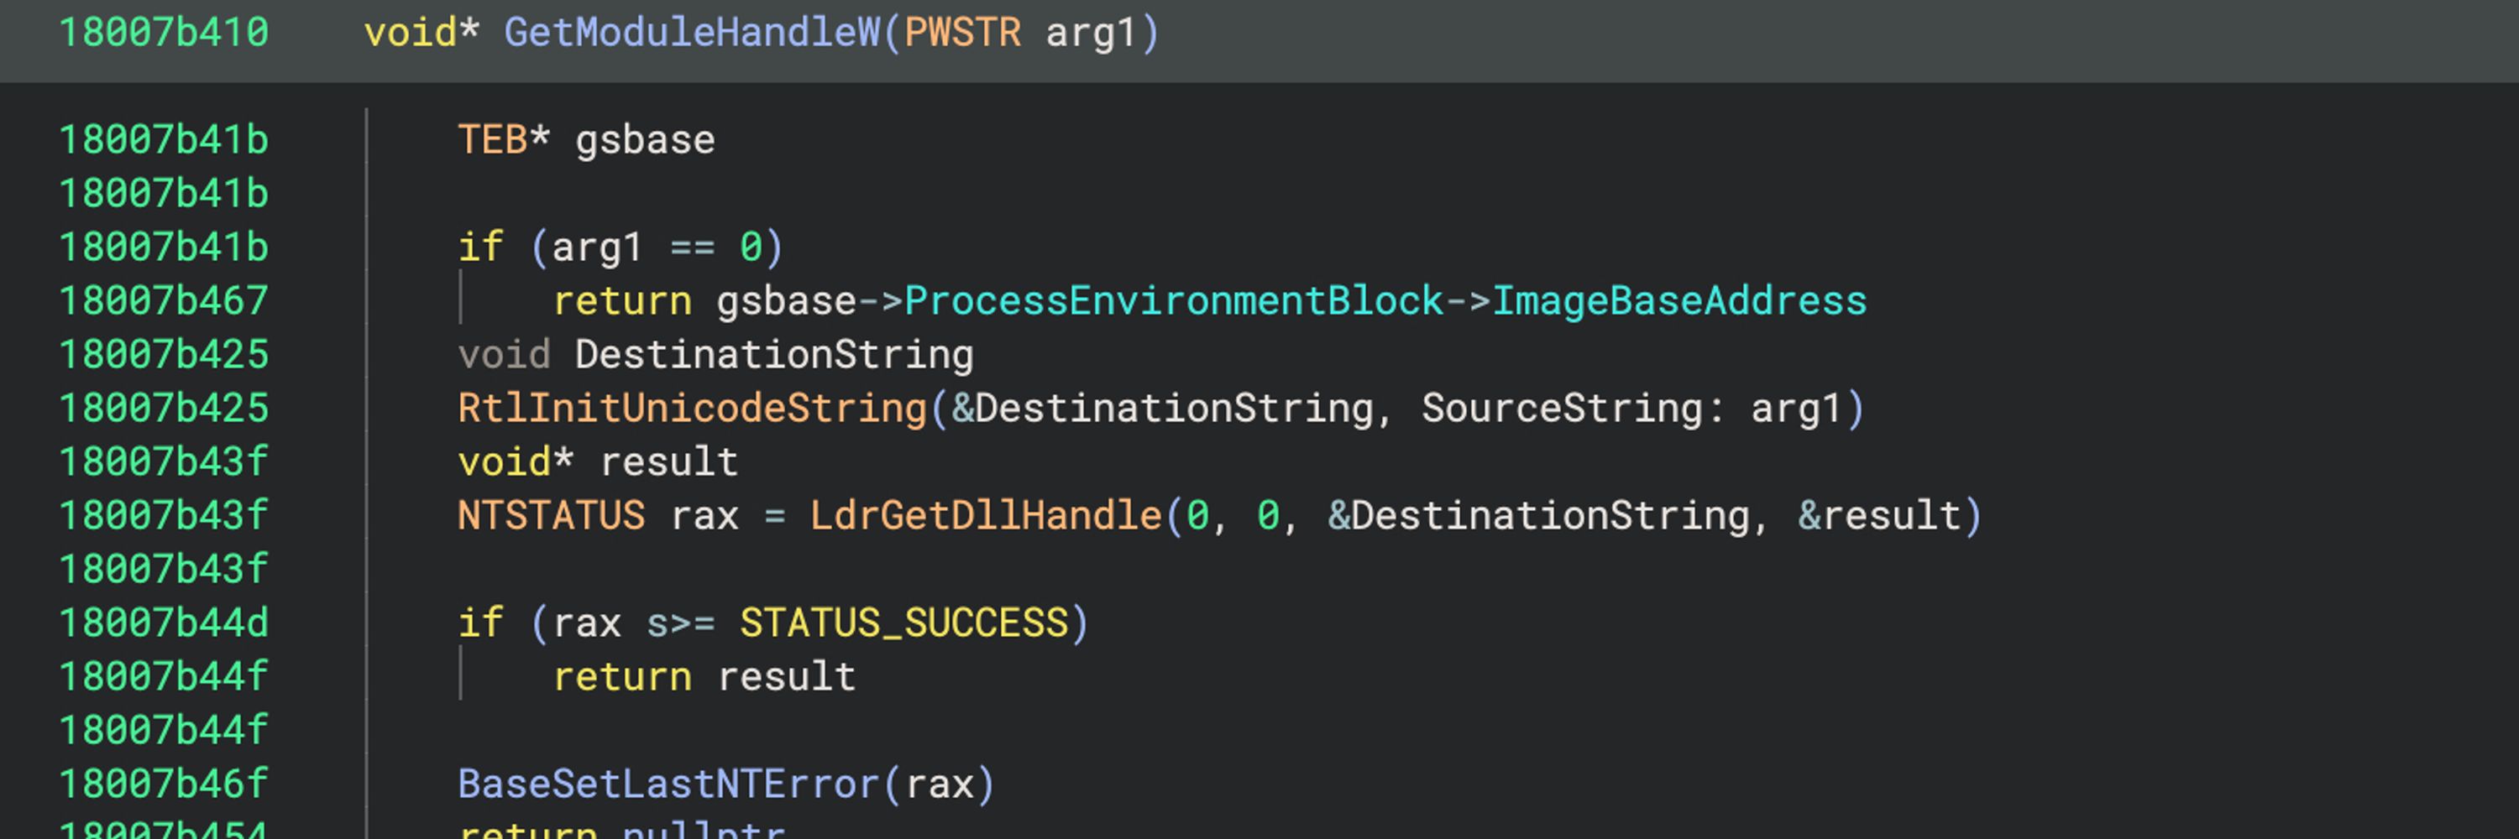Click rax argument of BaseSetLastNTError
The width and height of the screenshot is (2519, 839).
coord(940,784)
